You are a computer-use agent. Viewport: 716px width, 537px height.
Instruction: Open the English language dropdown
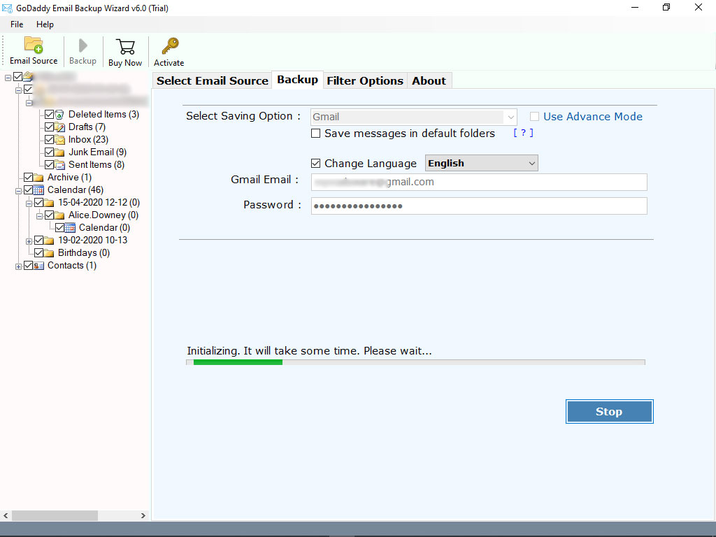[481, 163]
